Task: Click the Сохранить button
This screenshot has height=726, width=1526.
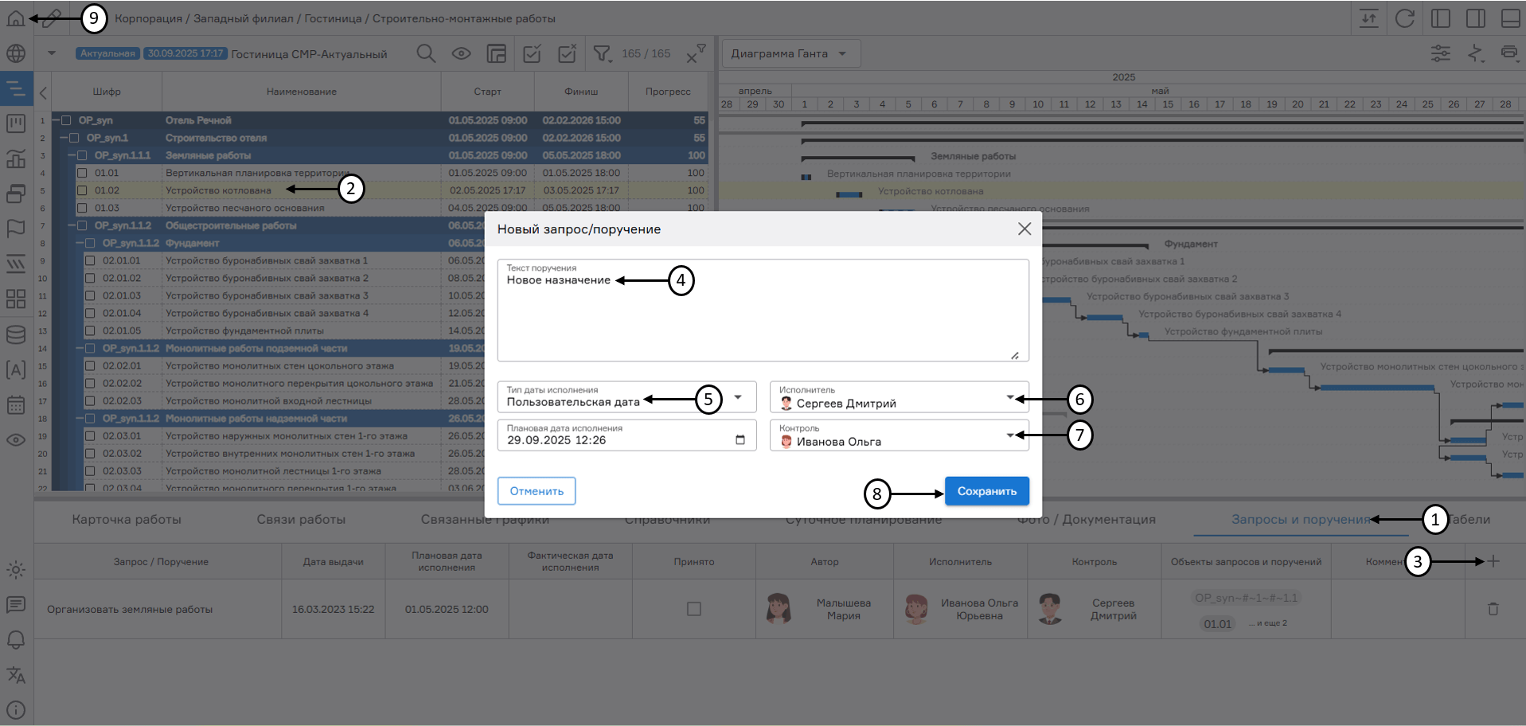Action: coord(986,491)
